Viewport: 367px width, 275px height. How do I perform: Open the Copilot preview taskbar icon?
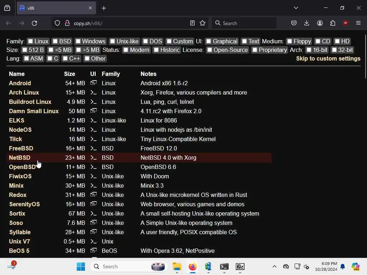tap(356, 266)
